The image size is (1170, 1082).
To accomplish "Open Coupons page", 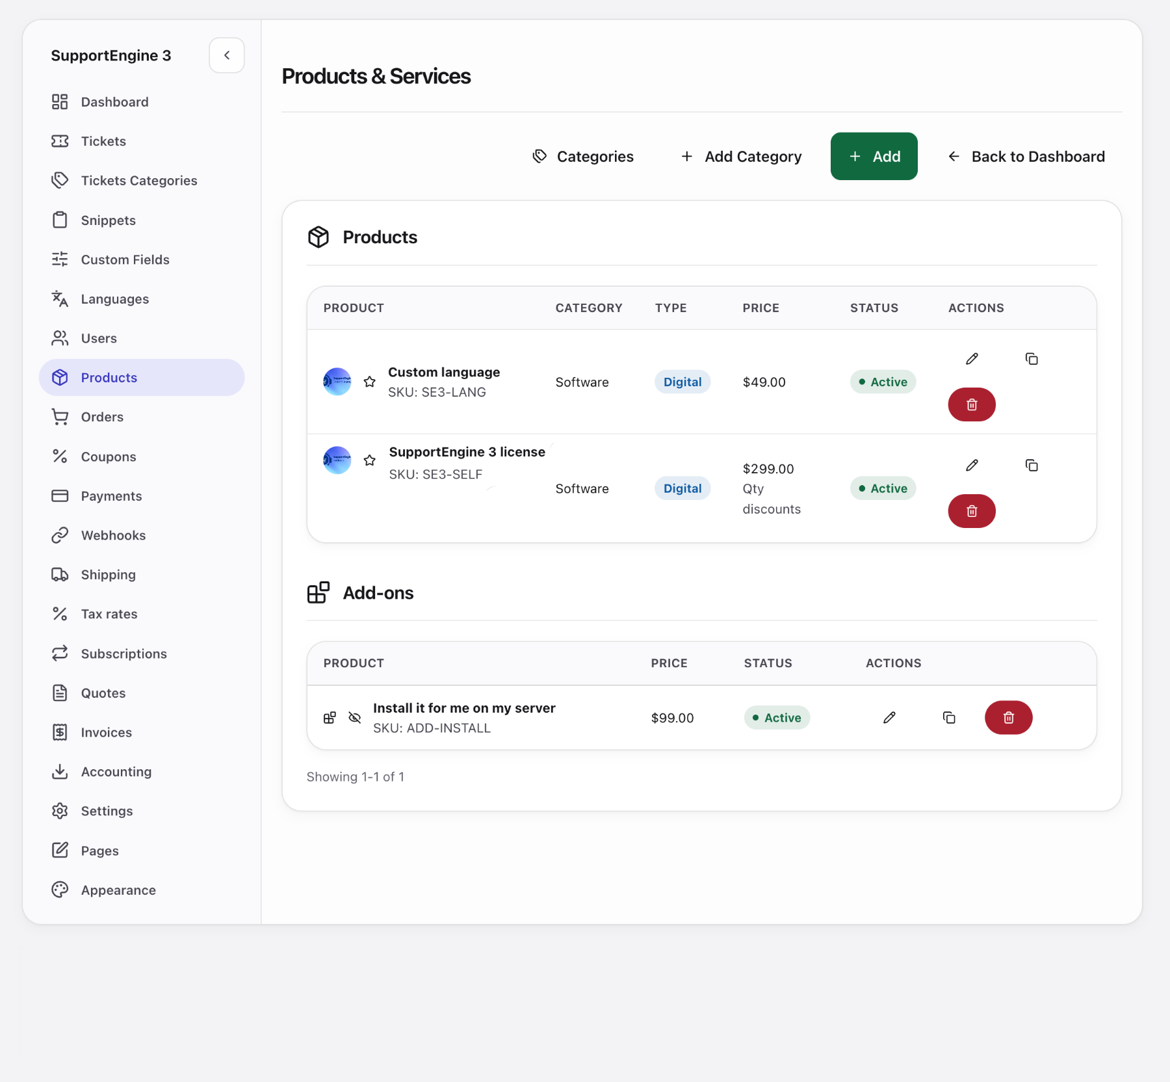I will pyautogui.click(x=142, y=456).
